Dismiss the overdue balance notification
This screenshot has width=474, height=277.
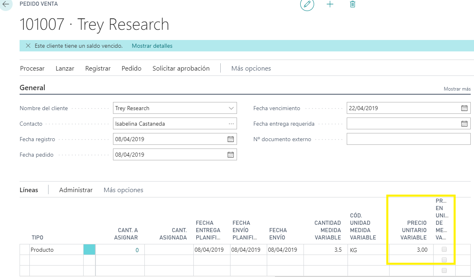(x=28, y=46)
